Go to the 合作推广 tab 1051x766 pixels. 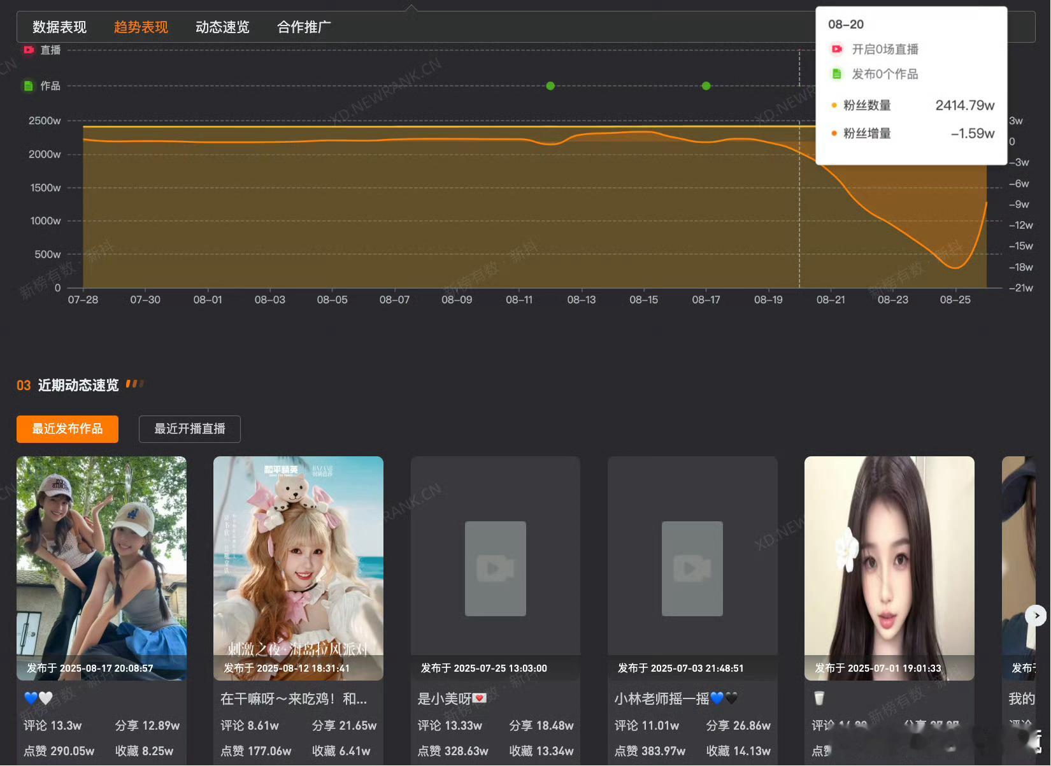click(304, 27)
